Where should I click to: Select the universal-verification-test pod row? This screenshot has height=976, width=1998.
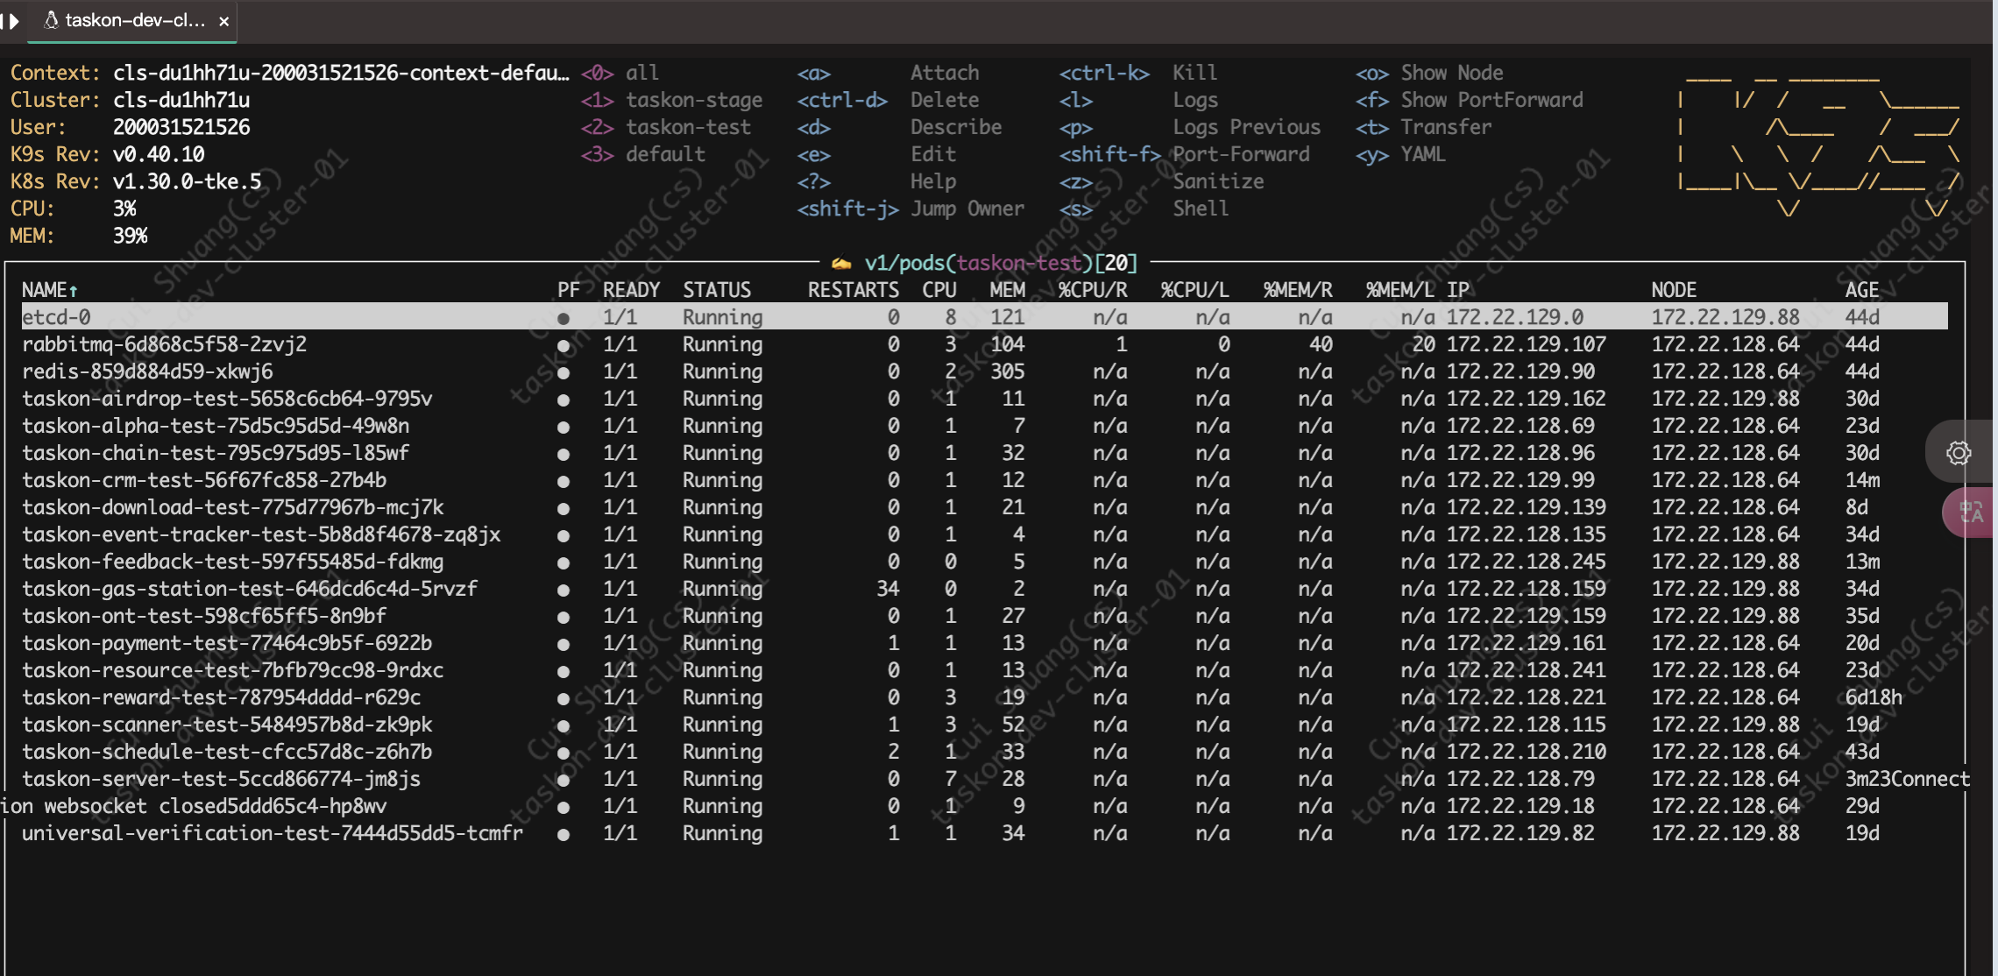coord(272,833)
